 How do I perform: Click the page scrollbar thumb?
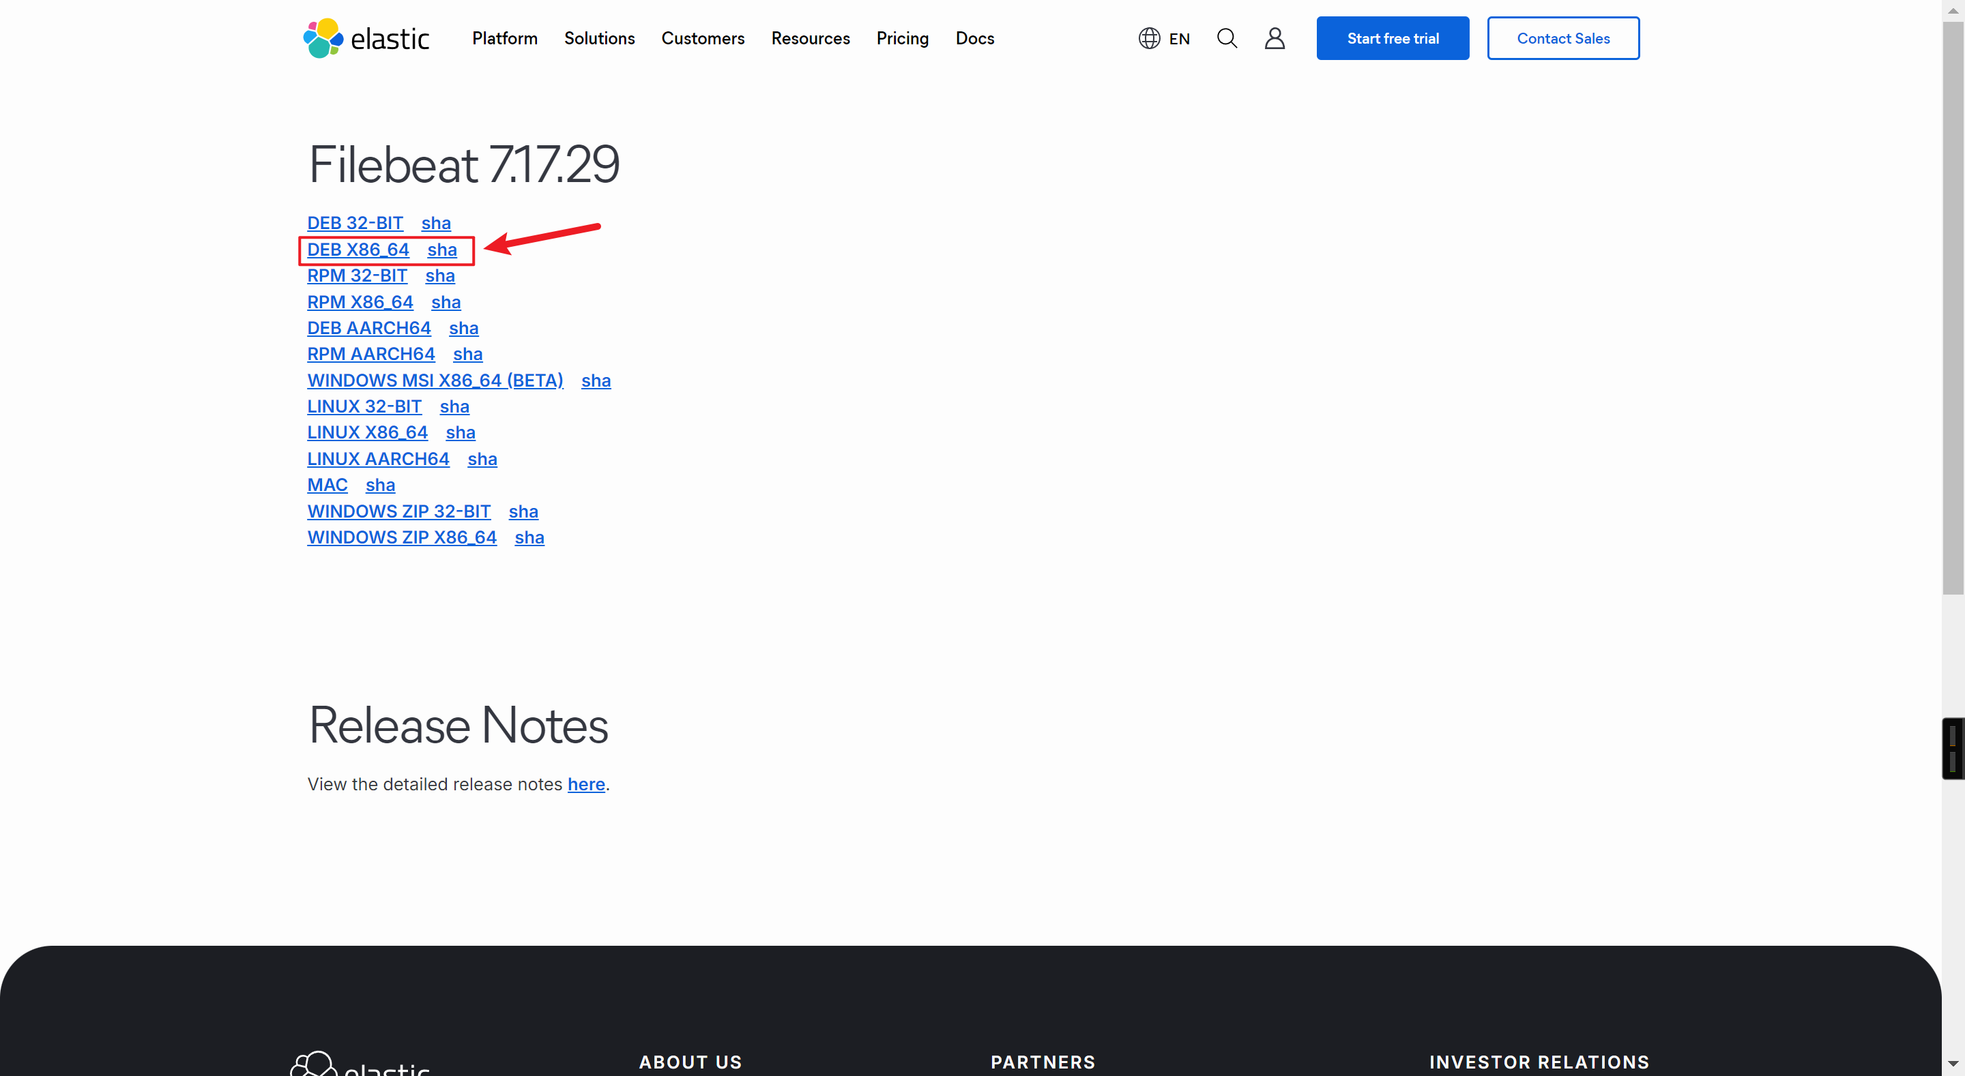coord(1953,307)
